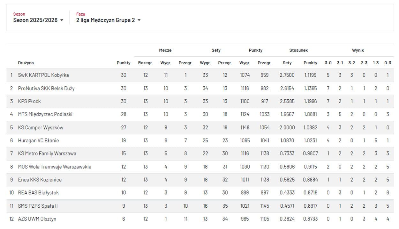Click the 3-0 result column header
This screenshot has width=399, height=229.
[328, 63]
